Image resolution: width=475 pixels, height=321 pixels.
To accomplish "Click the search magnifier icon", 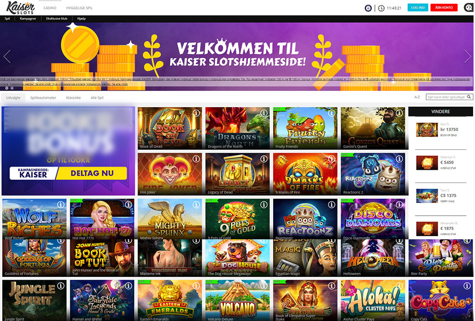I will (469, 97).
